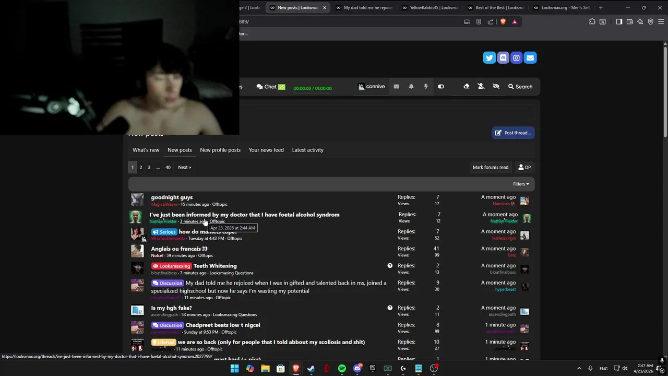
Task: Open hyperbeast last poster link
Action: tap(505, 289)
